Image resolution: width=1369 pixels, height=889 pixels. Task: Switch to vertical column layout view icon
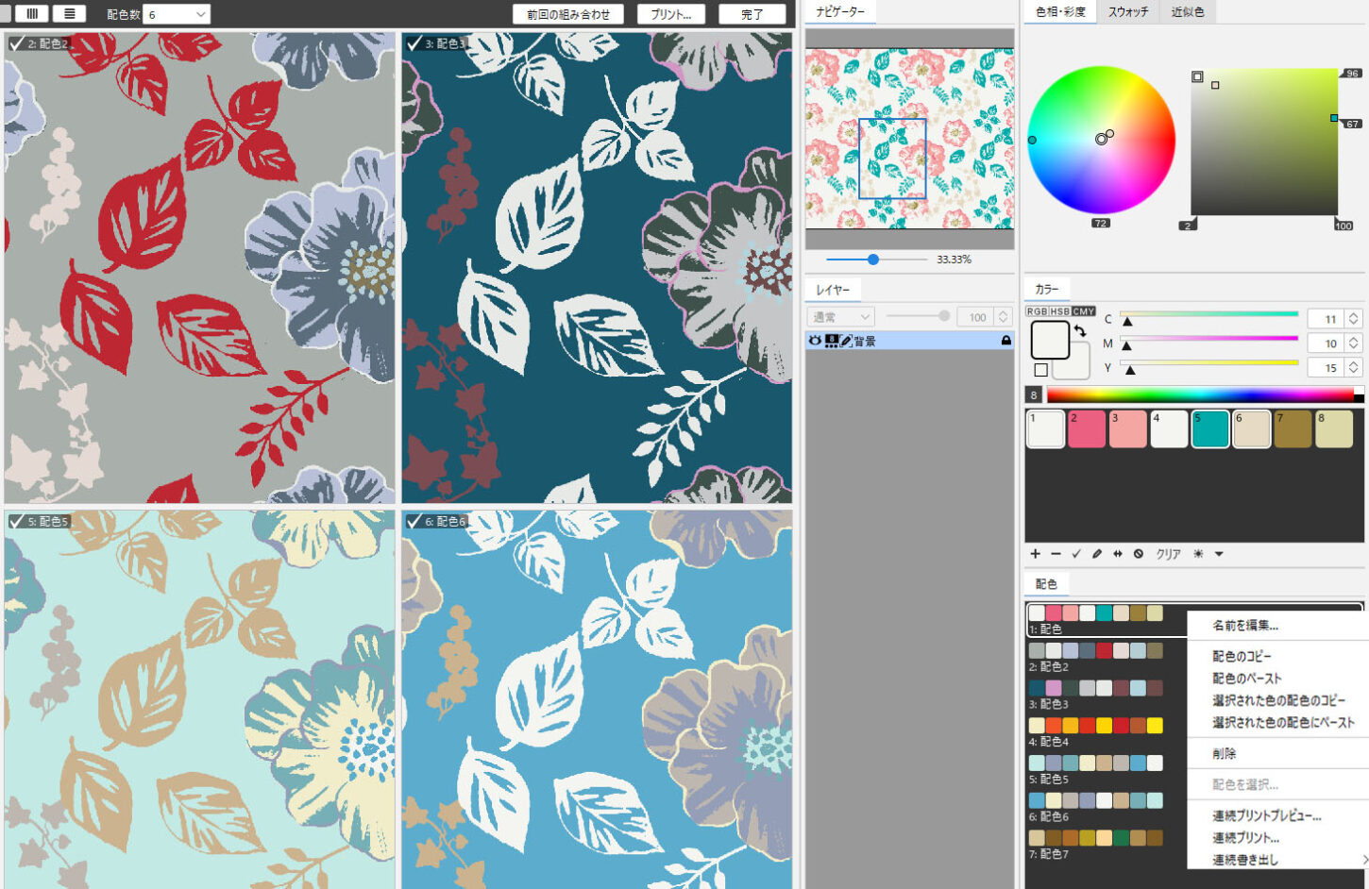click(x=32, y=14)
